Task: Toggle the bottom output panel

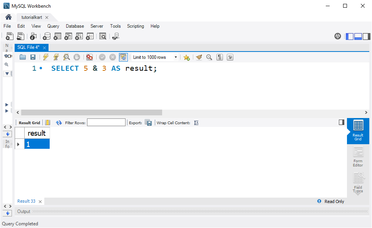Action: tap(358, 37)
